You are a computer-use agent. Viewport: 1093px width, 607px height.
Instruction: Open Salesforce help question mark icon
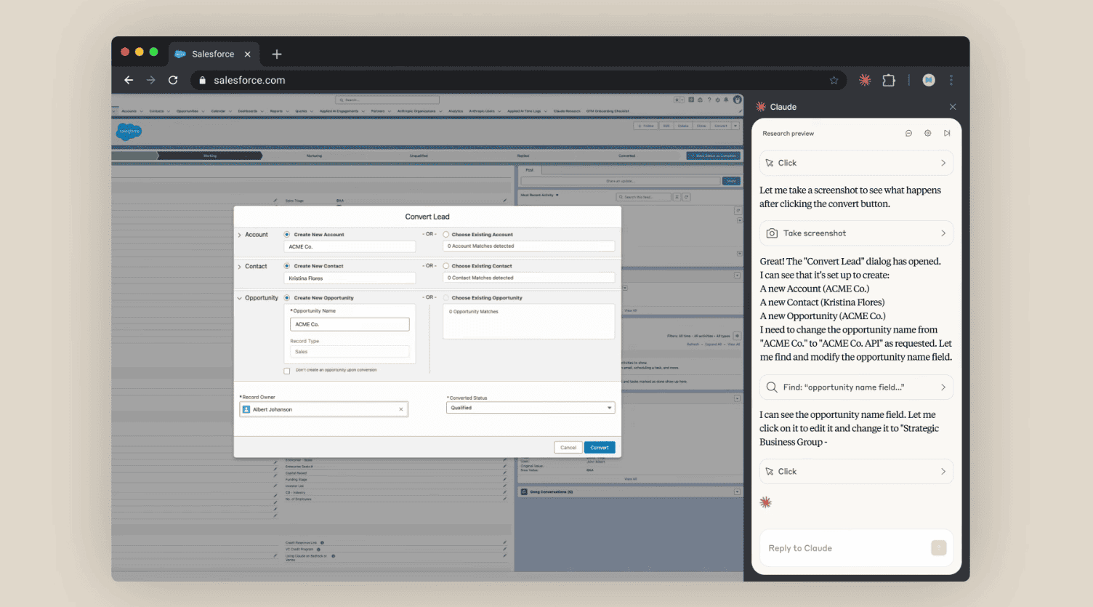coord(709,100)
